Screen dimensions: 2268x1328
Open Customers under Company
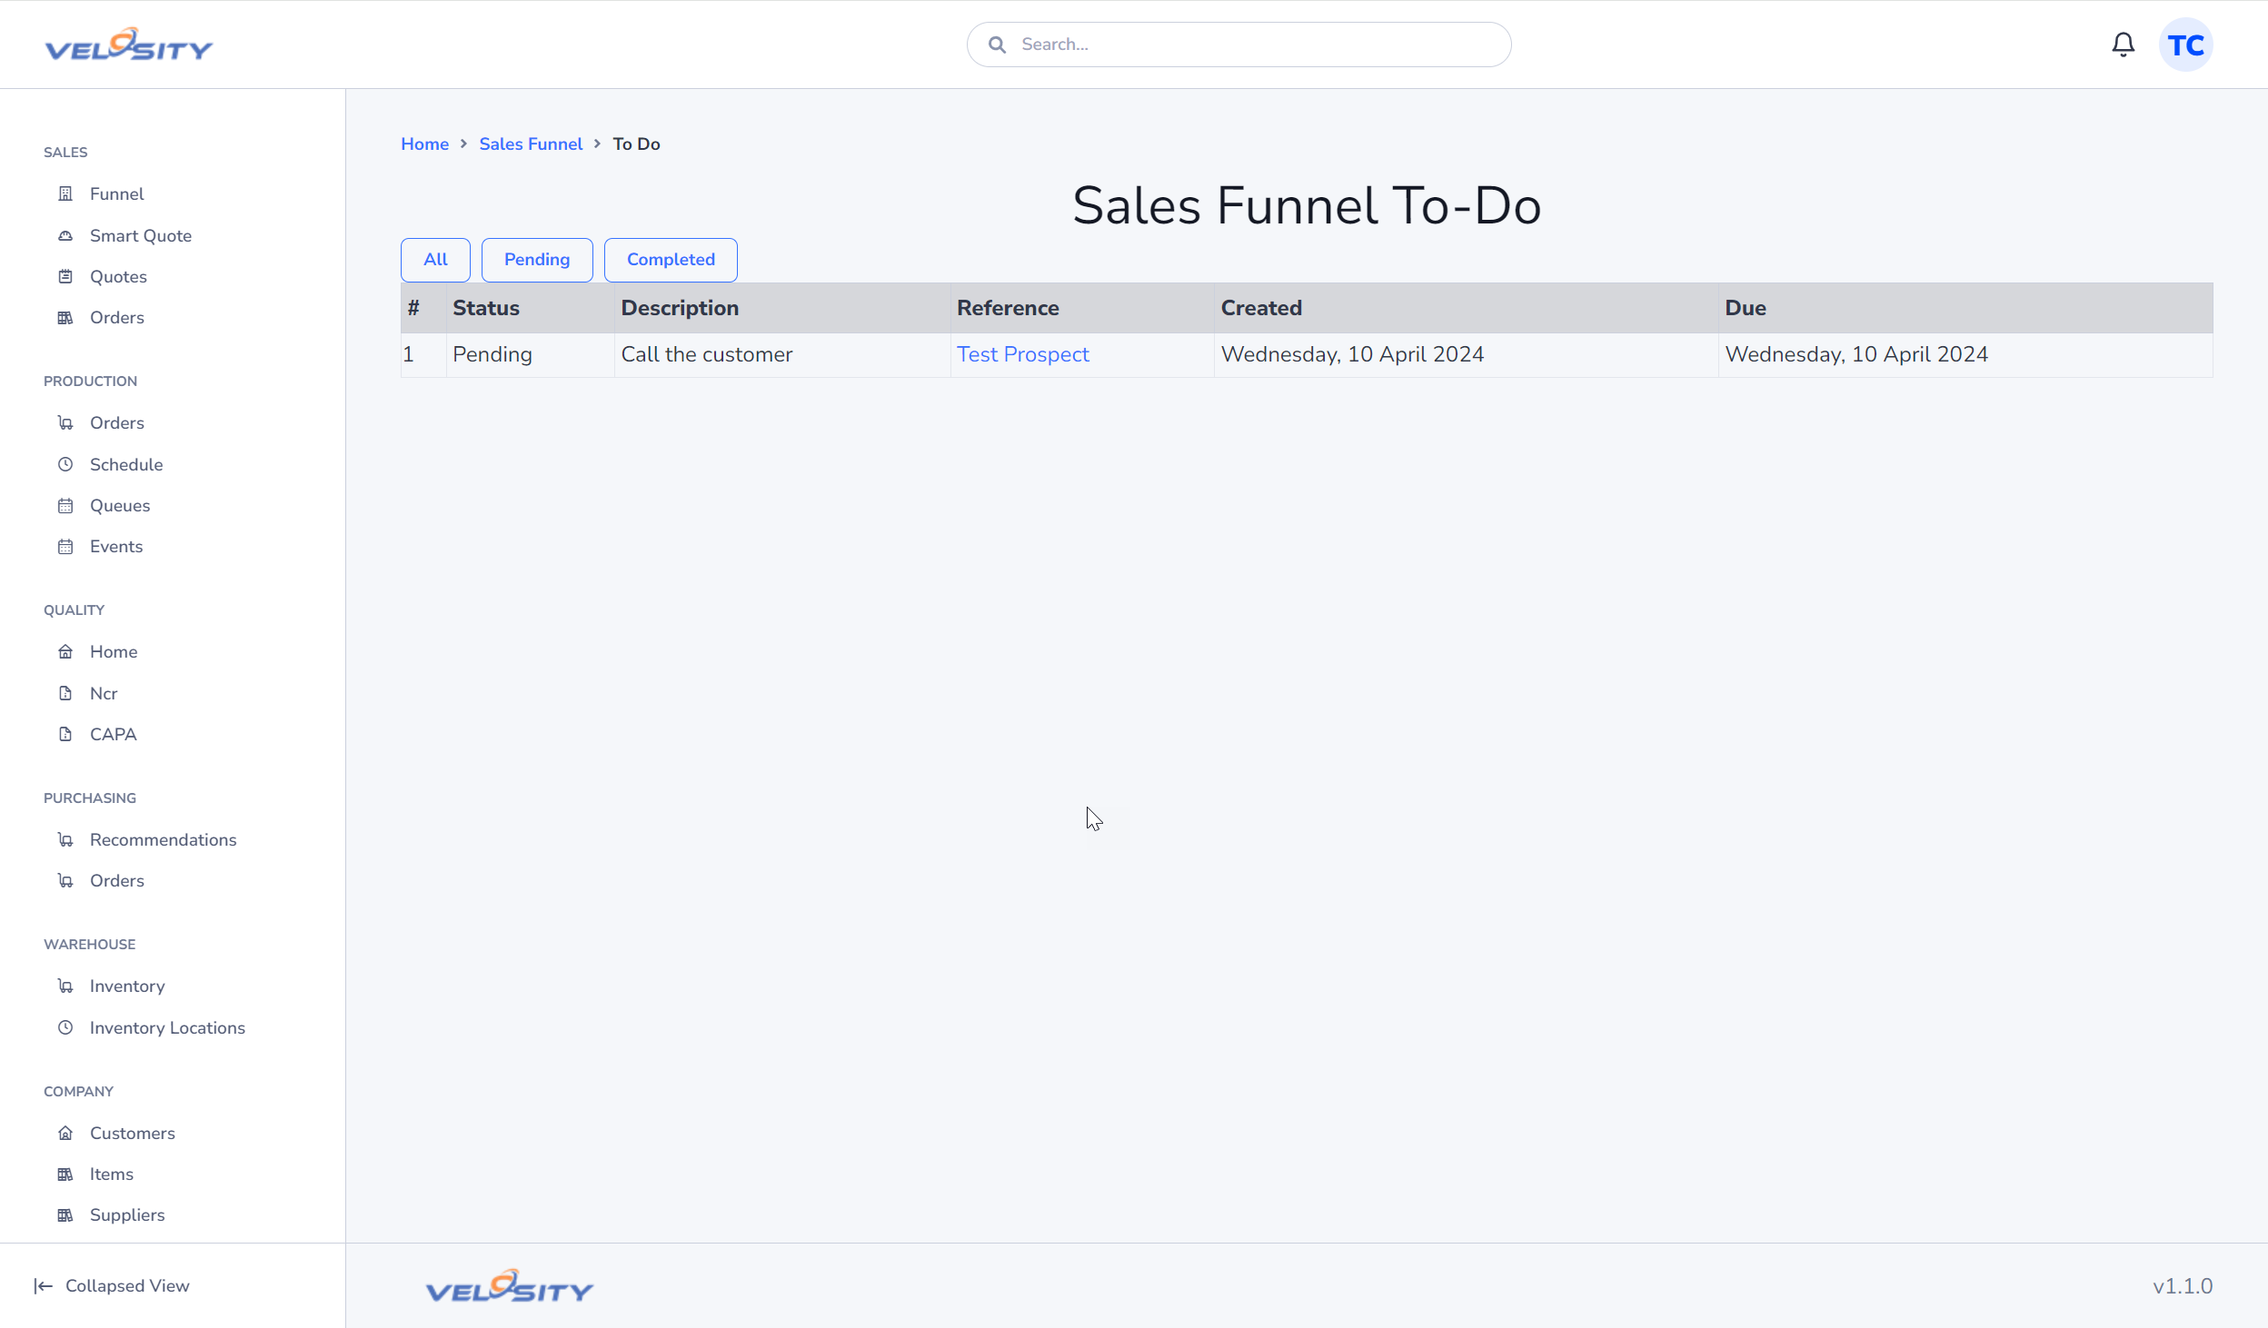(133, 1133)
